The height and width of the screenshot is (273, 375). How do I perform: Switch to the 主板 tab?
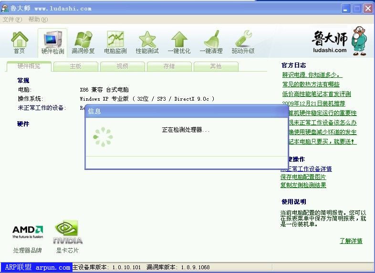click(75, 66)
